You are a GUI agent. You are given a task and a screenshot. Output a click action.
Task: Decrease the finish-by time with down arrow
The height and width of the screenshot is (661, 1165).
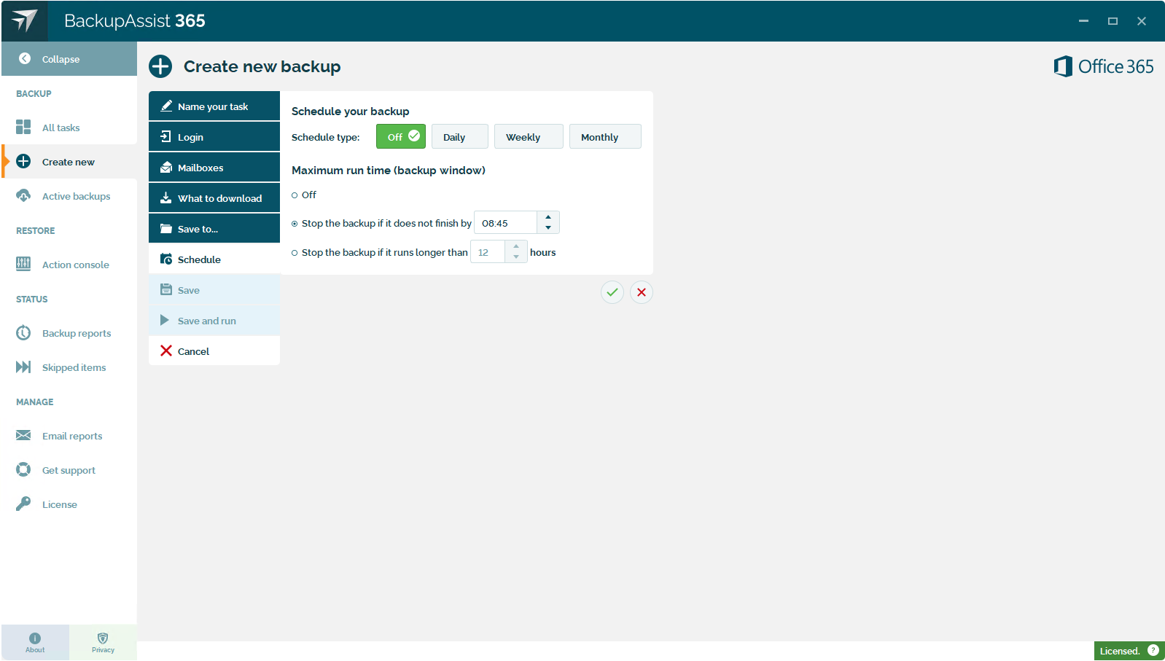coord(548,227)
